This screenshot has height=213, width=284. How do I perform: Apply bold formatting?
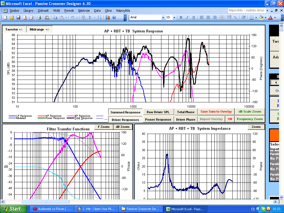tap(181, 17)
